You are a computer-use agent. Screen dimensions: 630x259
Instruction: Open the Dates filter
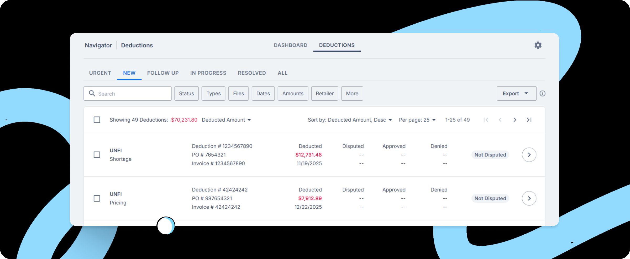coord(263,94)
